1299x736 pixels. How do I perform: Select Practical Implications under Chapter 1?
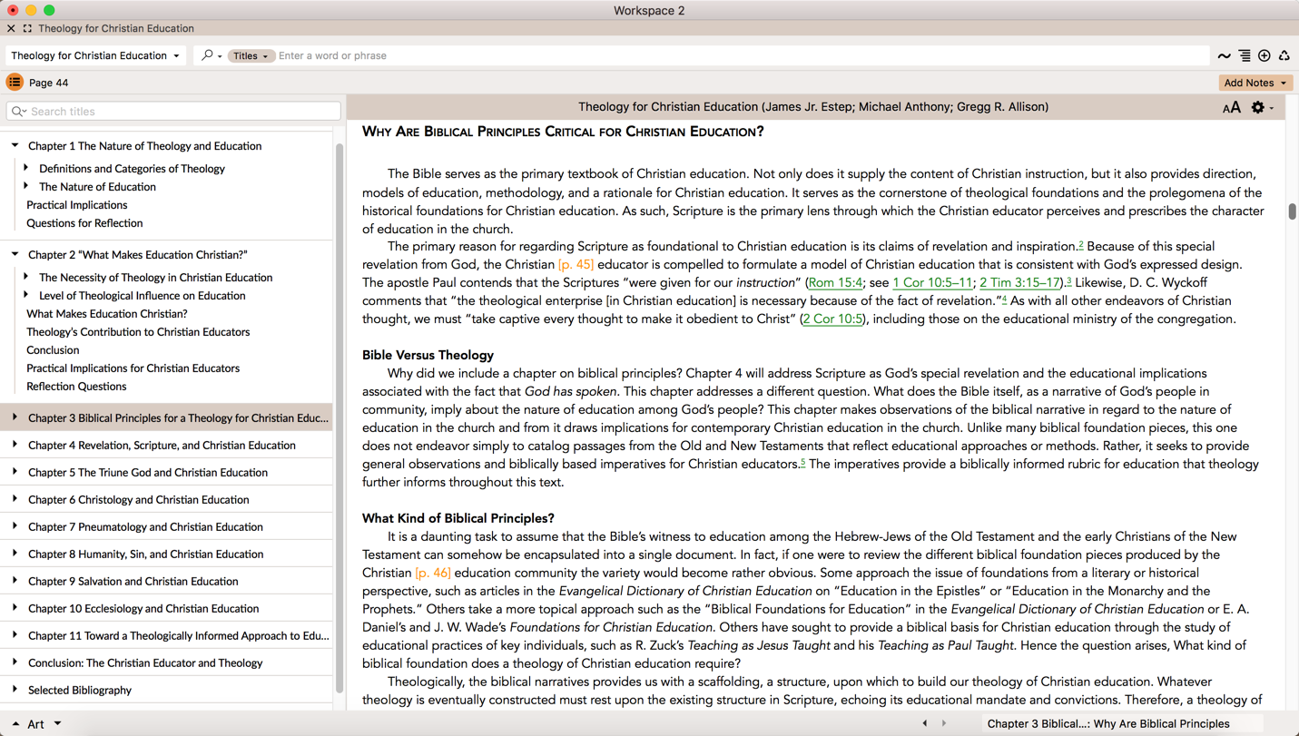(77, 205)
